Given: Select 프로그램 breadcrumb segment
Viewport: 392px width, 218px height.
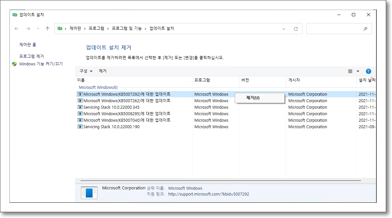Looking at the screenshot, I should click(x=97, y=29).
